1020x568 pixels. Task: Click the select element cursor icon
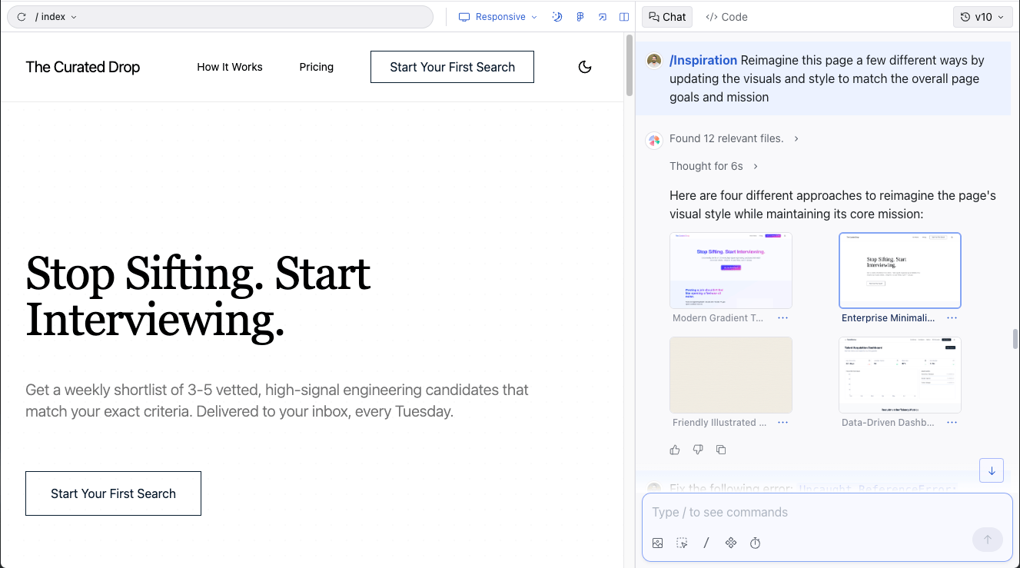pos(682,543)
